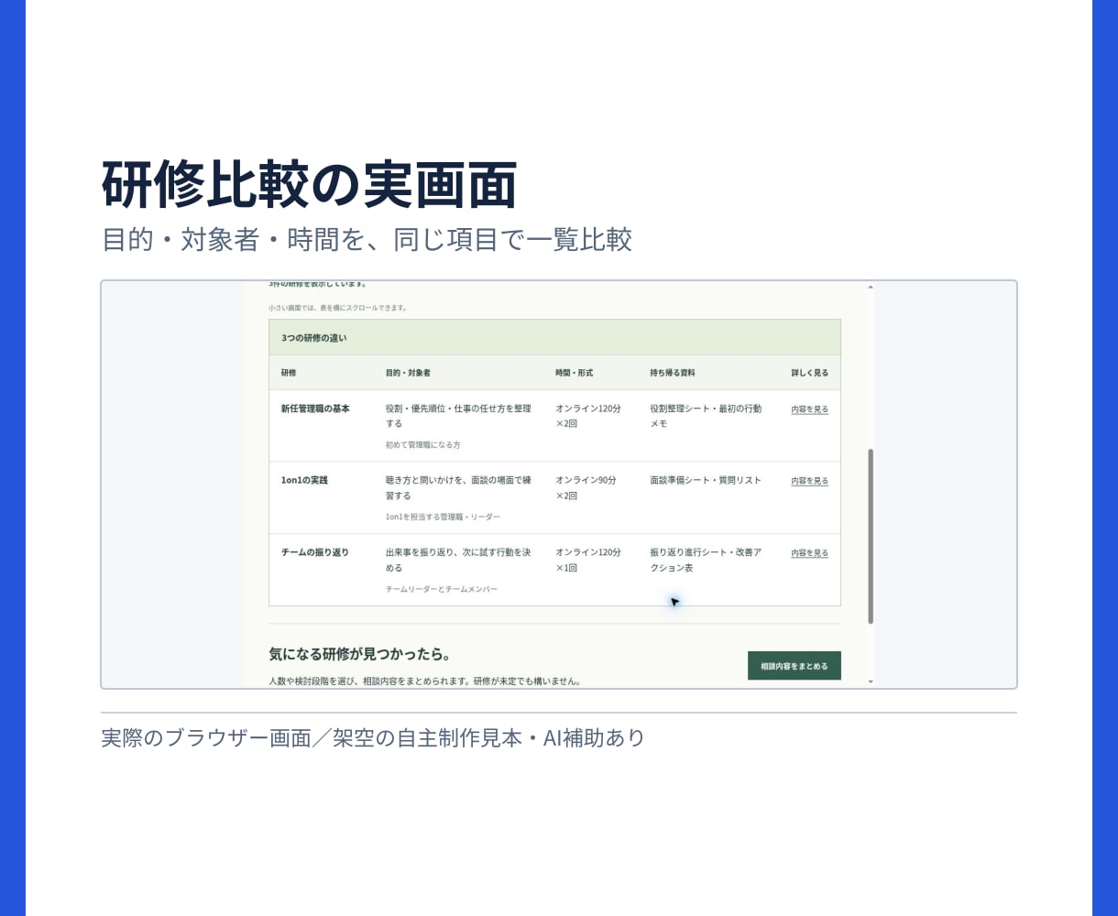Click 役割・優先順位・仕事の任せ方を整理する text
The height and width of the screenshot is (916, 1118).
tap(458, 416)
